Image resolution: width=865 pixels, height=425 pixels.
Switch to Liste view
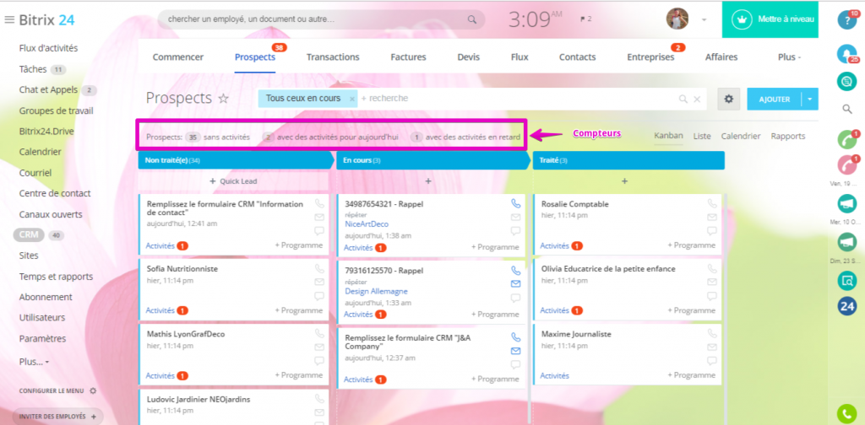coord(702,136)
